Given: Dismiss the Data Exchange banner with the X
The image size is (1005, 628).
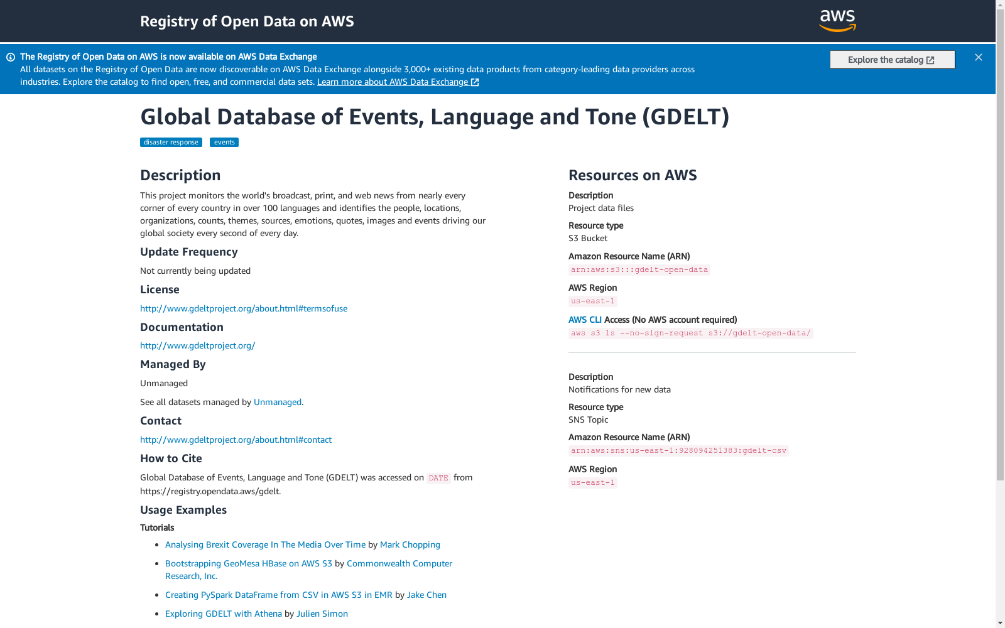Looking at the screenshot, I should click(979, 57).
